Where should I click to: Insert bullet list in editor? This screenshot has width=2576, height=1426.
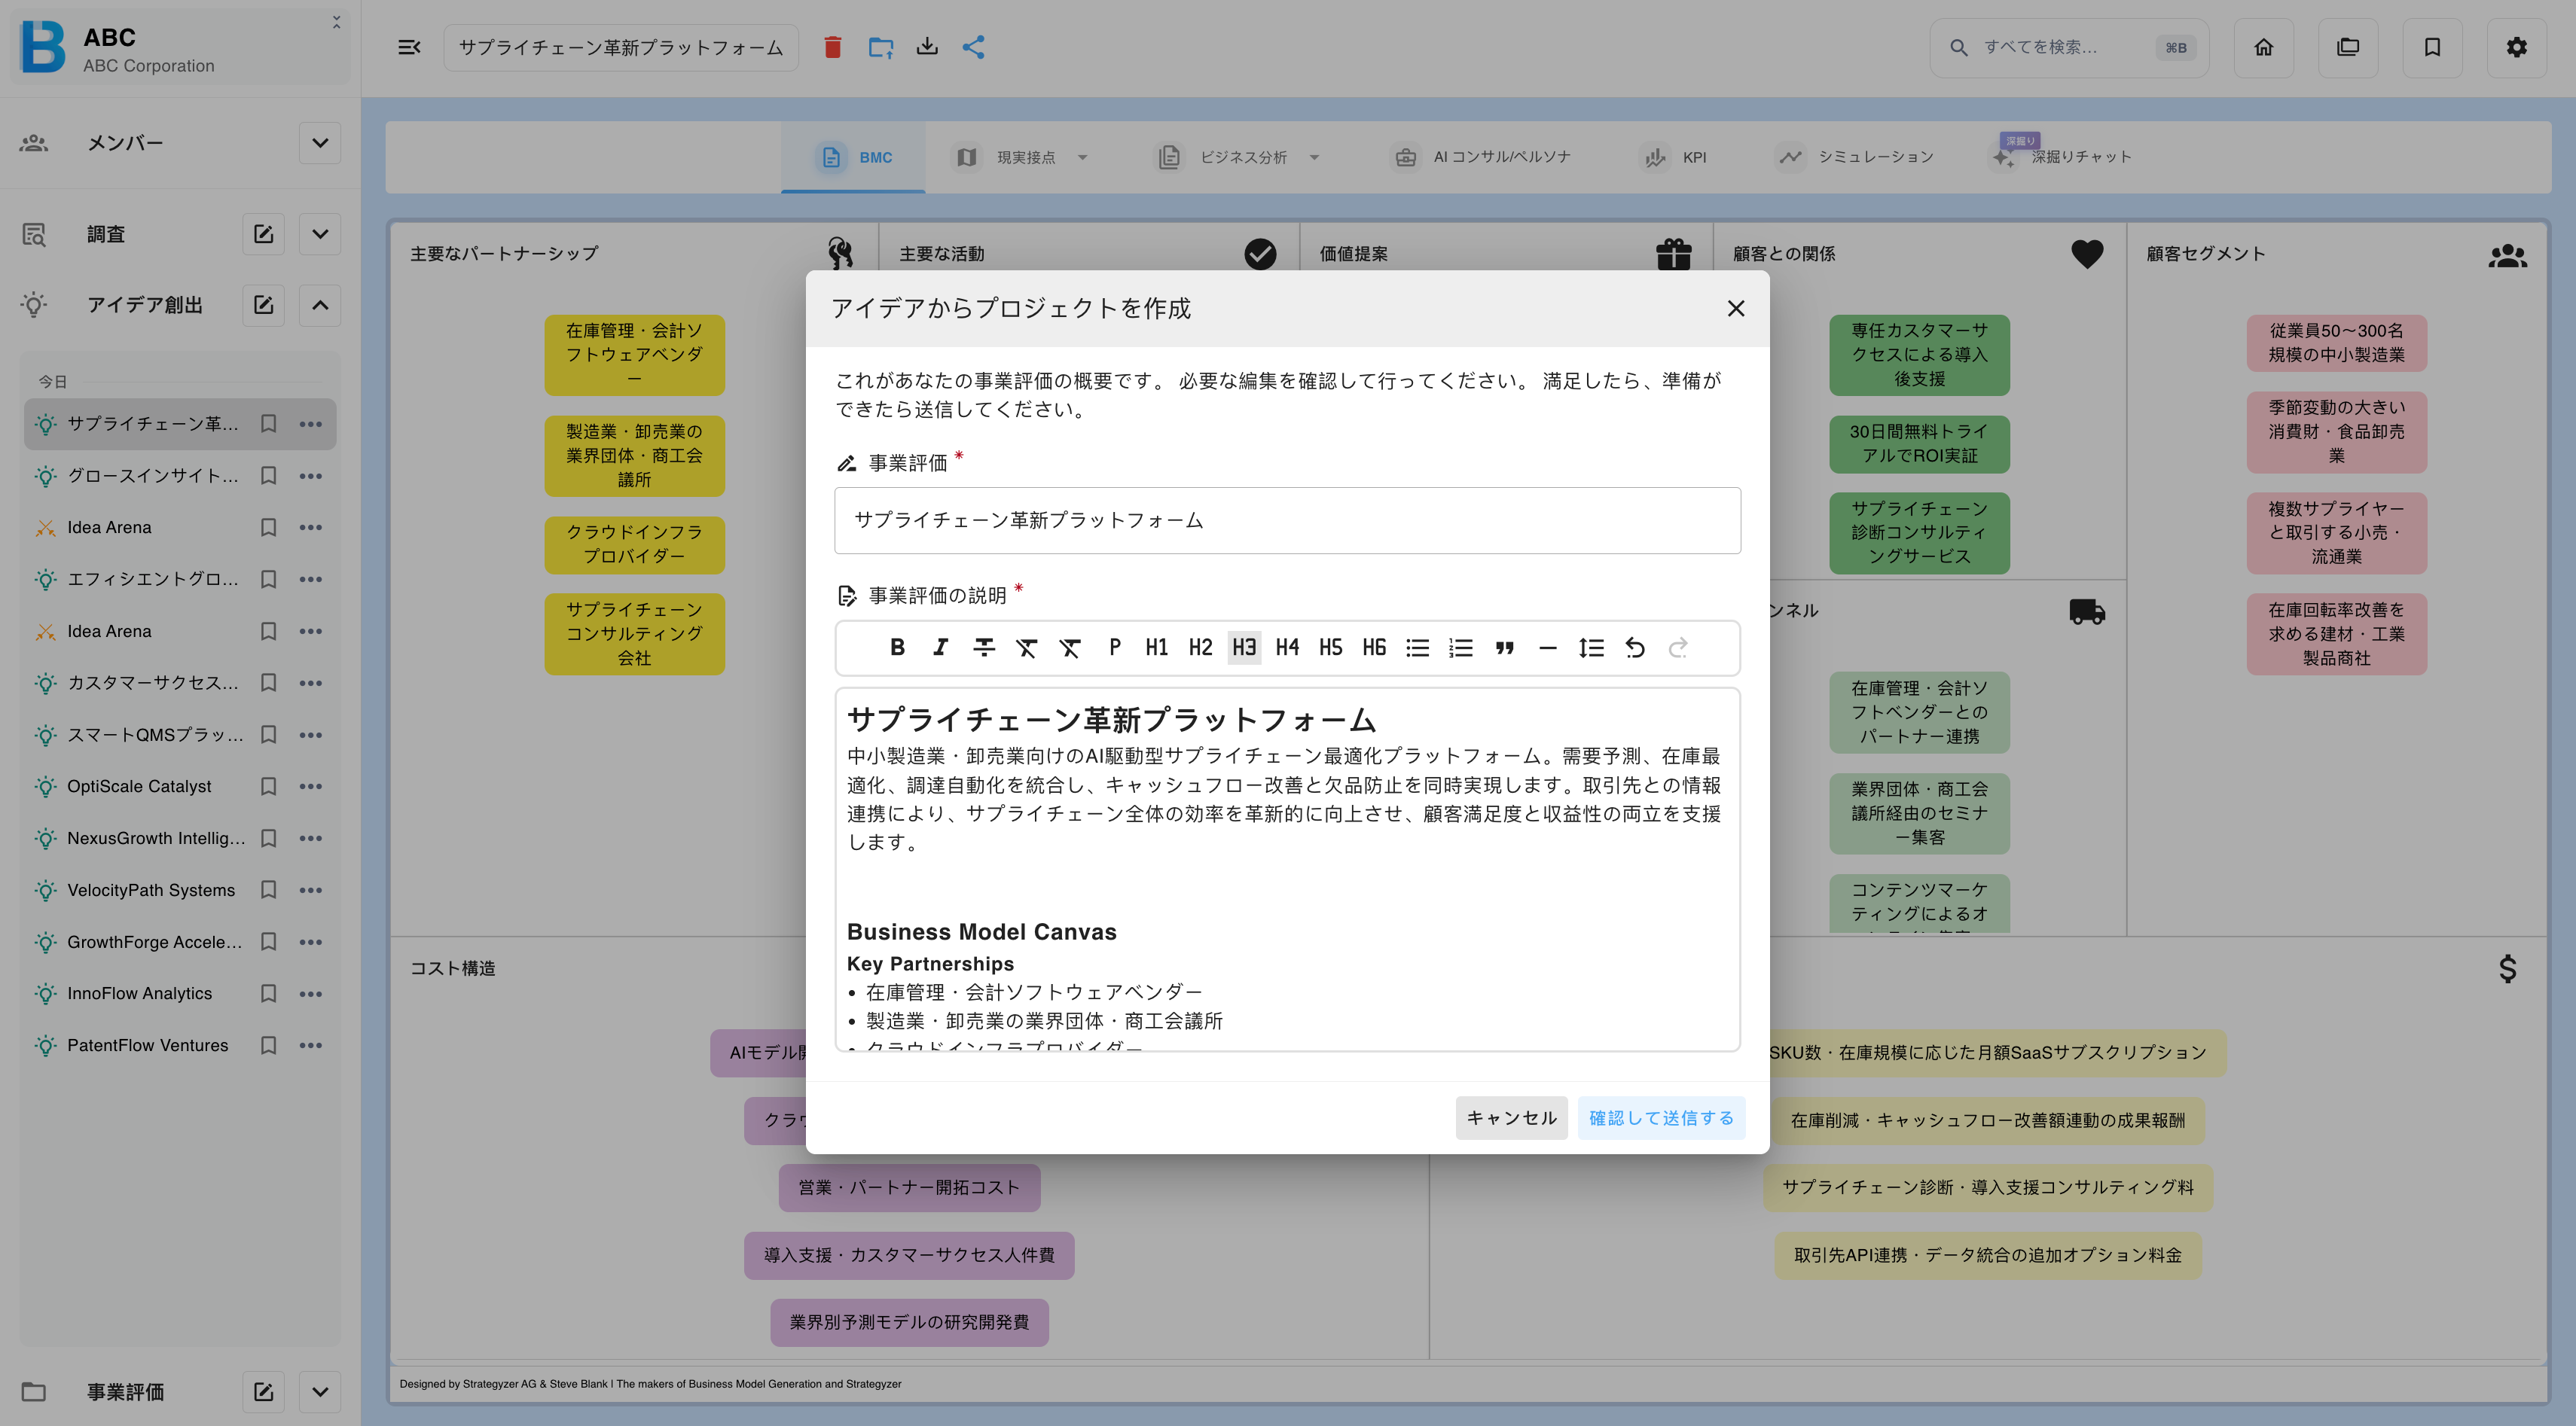[x=1417, y=647]
